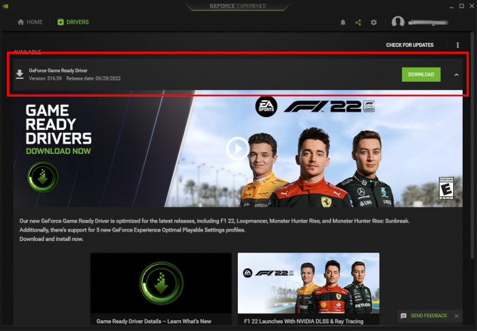The width and height of the screenshot is (477, 331).
Task: Switch to the Drivers tab
Action: point(73,22)
